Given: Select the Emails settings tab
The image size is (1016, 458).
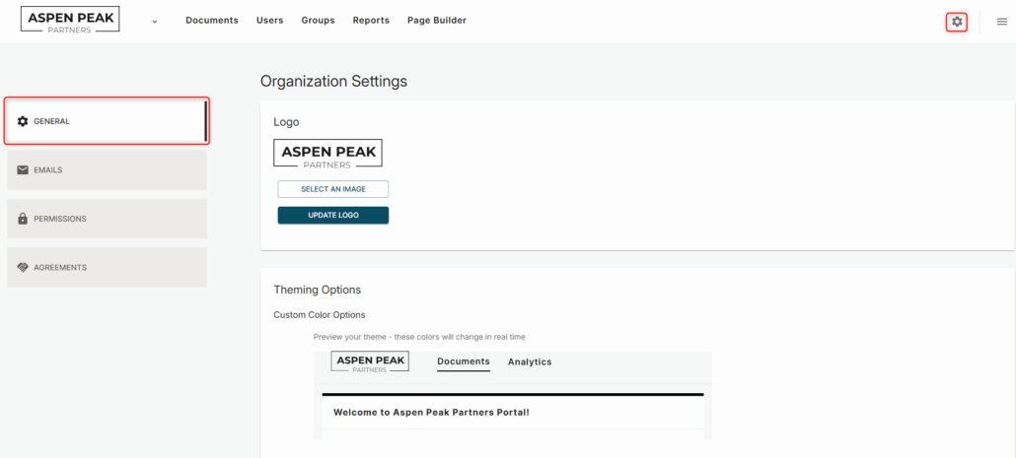Looking at the screenshot, I should point(107,170).
